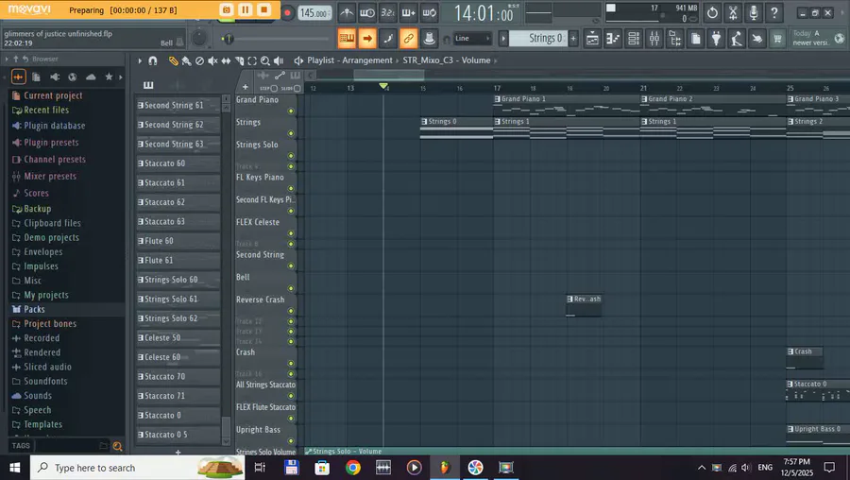Click the cut scissors icon in top toolbar

733,12
